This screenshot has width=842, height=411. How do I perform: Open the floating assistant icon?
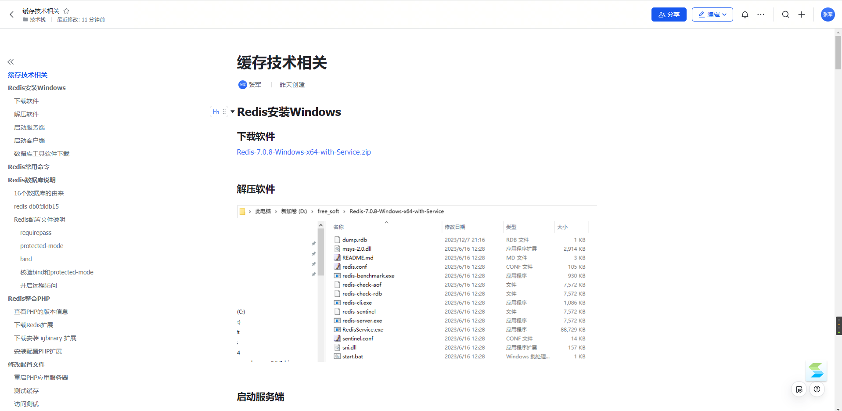click(816, 371)
